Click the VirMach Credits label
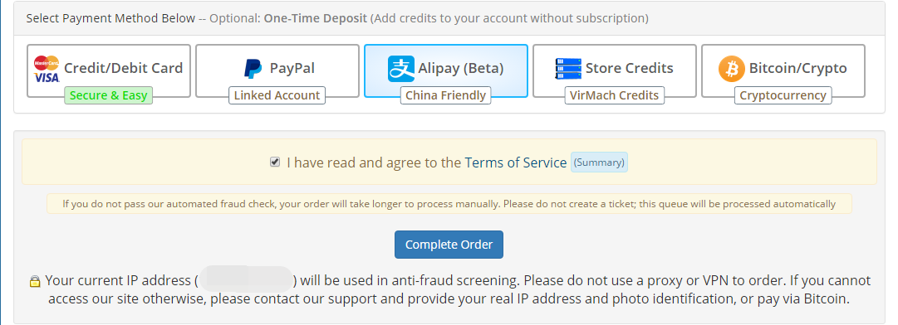The height and width of the screenshot is (325, 898). click(614, 95)
